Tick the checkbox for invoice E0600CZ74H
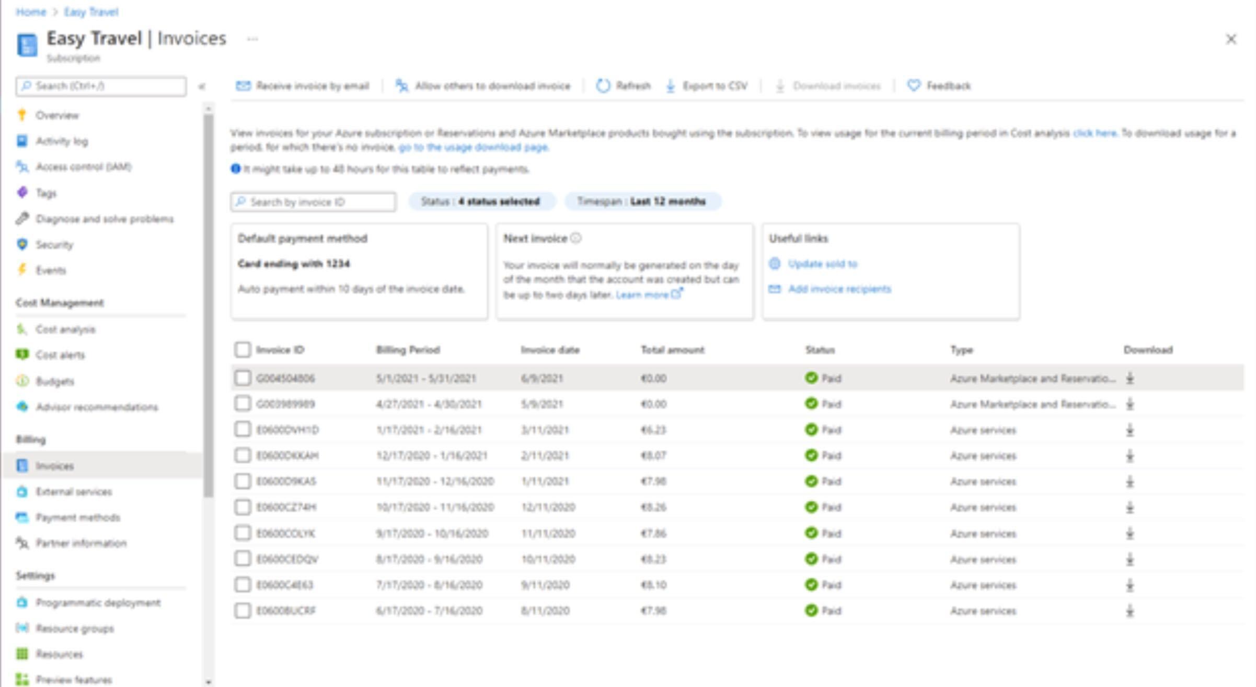 pyautogui.click(x=243, y=507)
